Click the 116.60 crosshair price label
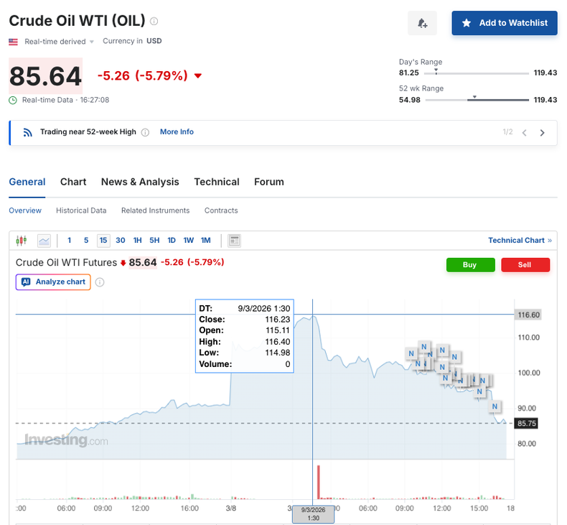567x525 pixels. [528, 315]
